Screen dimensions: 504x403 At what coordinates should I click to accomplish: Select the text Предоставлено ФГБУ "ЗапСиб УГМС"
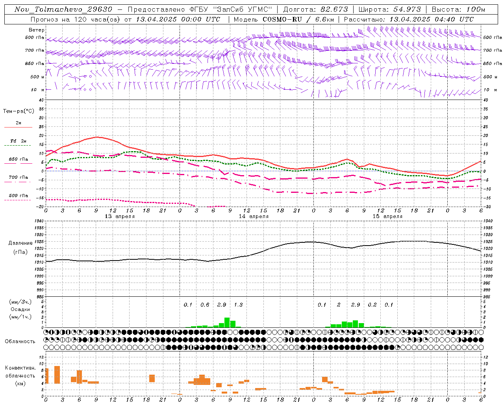point(200,9)
